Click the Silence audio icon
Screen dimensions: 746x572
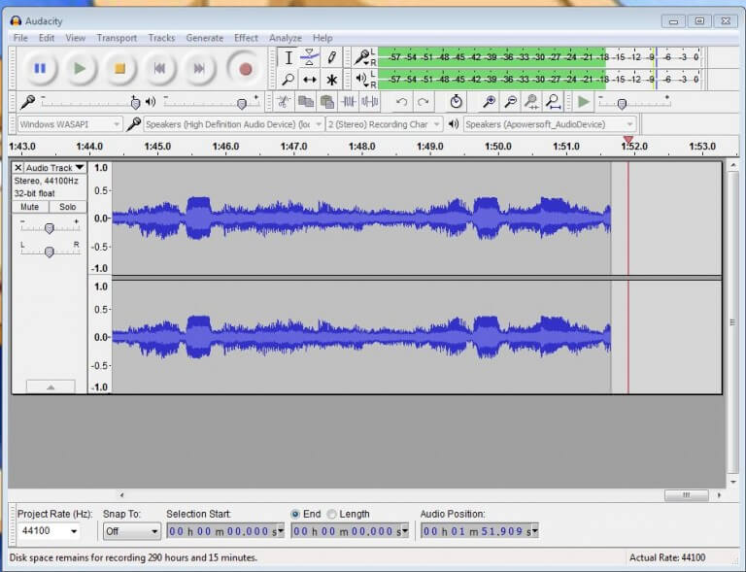coord(370,102)
